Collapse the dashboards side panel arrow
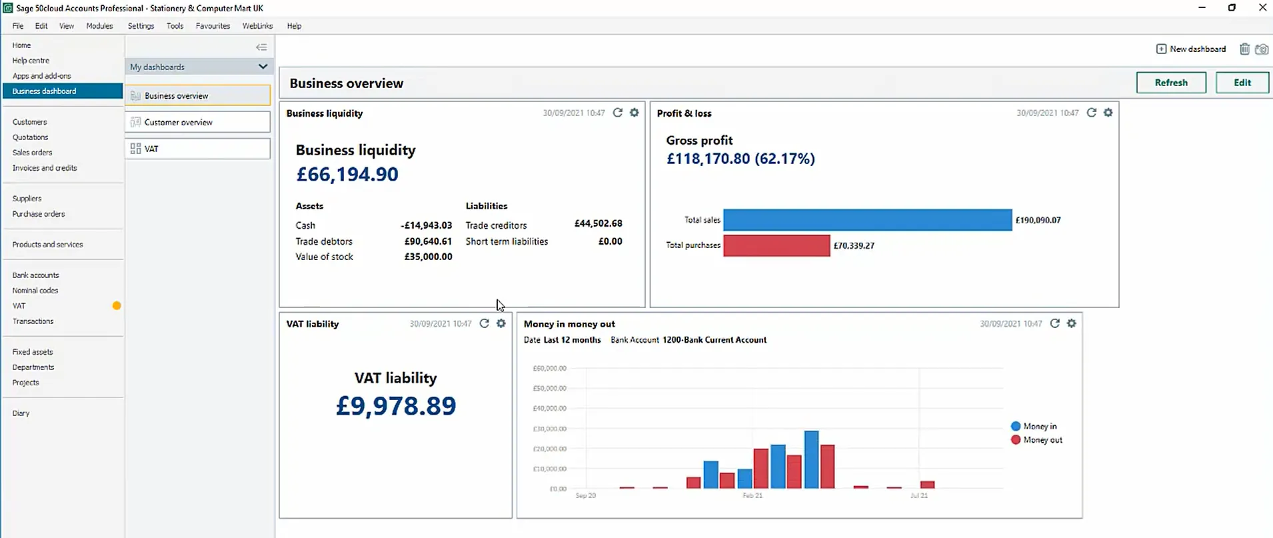The image size is (1273, 538). click(x=261, y=47)
